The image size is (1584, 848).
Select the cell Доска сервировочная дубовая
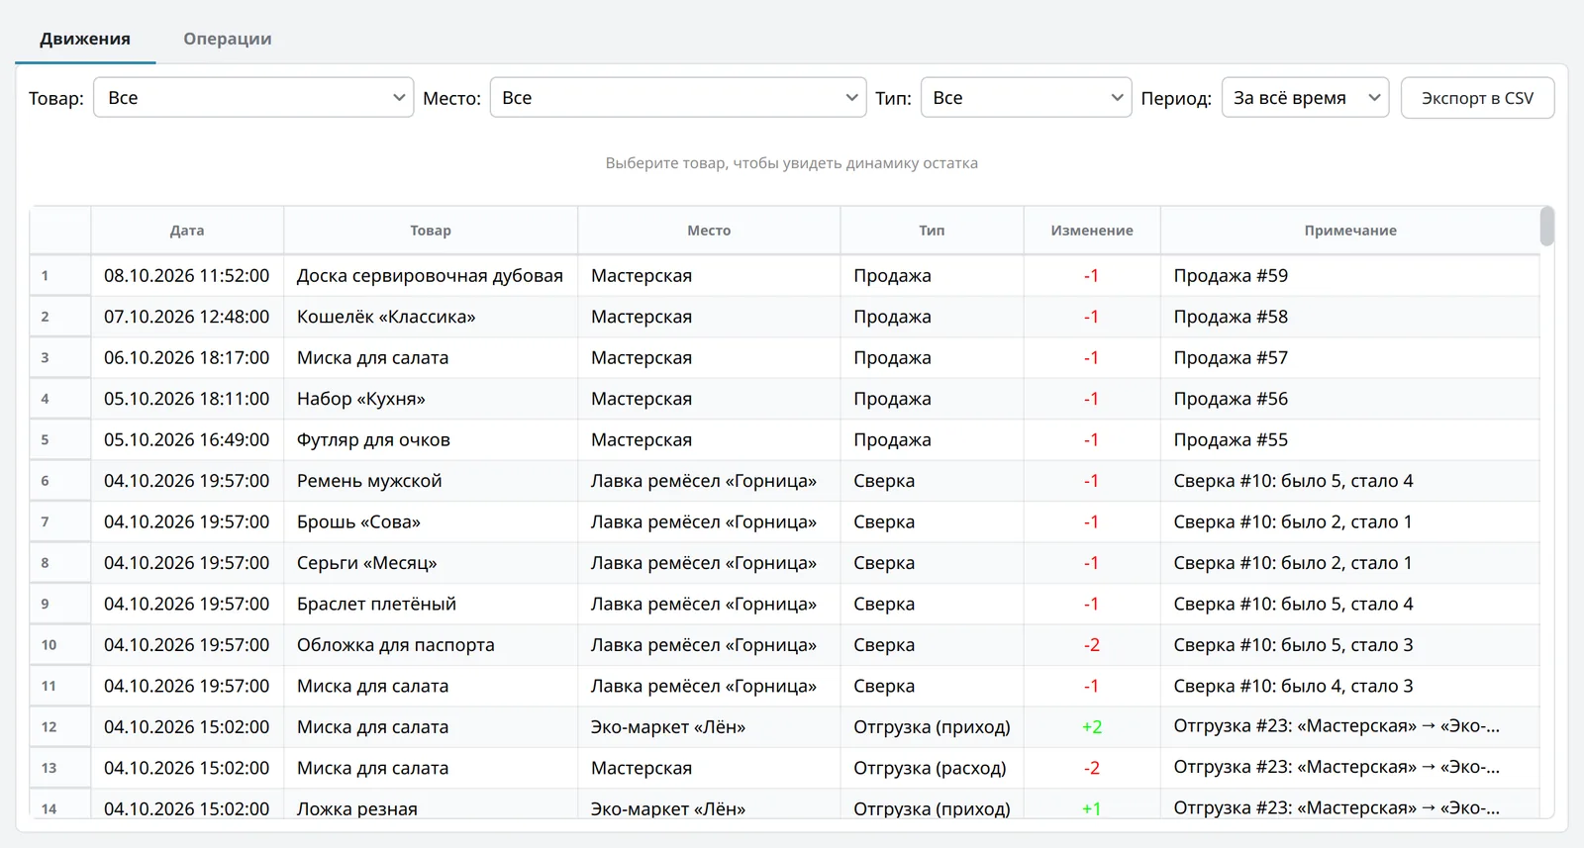point(431,276)
